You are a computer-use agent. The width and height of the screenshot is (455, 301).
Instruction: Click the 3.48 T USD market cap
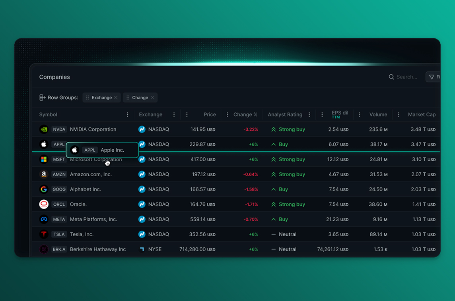tap(423, 129)
